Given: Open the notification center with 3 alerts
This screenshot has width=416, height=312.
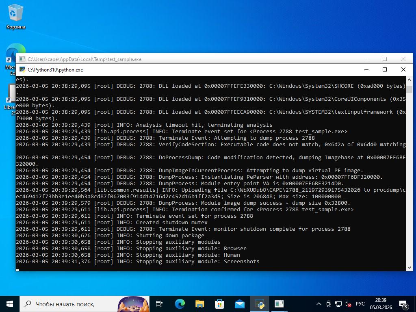Looking at the screenshot, I should point(403,303).
